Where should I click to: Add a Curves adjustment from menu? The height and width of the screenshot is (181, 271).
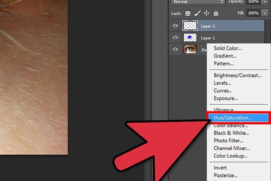pos(222,91)
